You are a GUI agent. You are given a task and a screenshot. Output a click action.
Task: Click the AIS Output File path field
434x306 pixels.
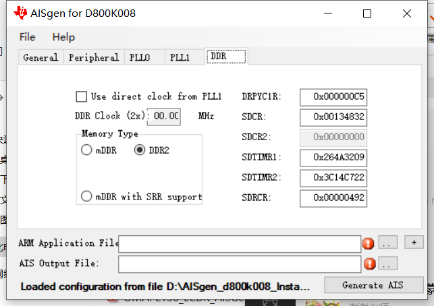pos(240,264)
